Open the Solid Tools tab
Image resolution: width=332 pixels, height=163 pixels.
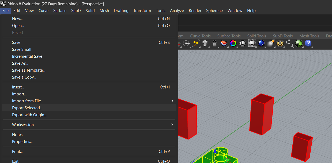257,36
